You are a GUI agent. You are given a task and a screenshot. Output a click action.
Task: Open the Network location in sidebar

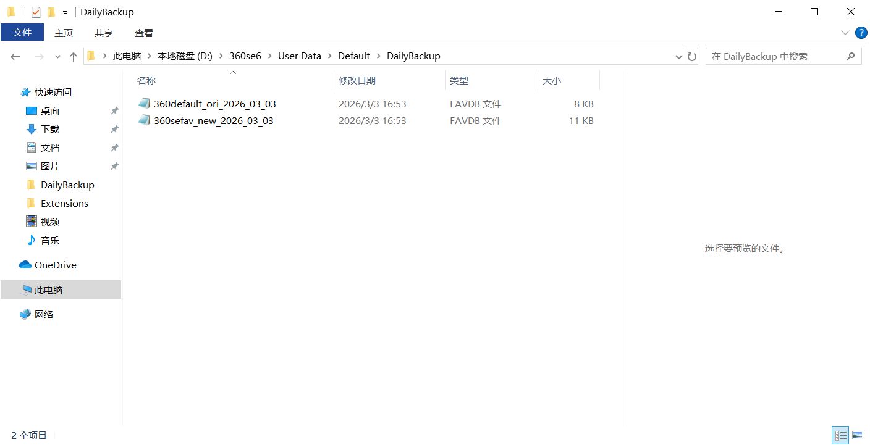43,314
